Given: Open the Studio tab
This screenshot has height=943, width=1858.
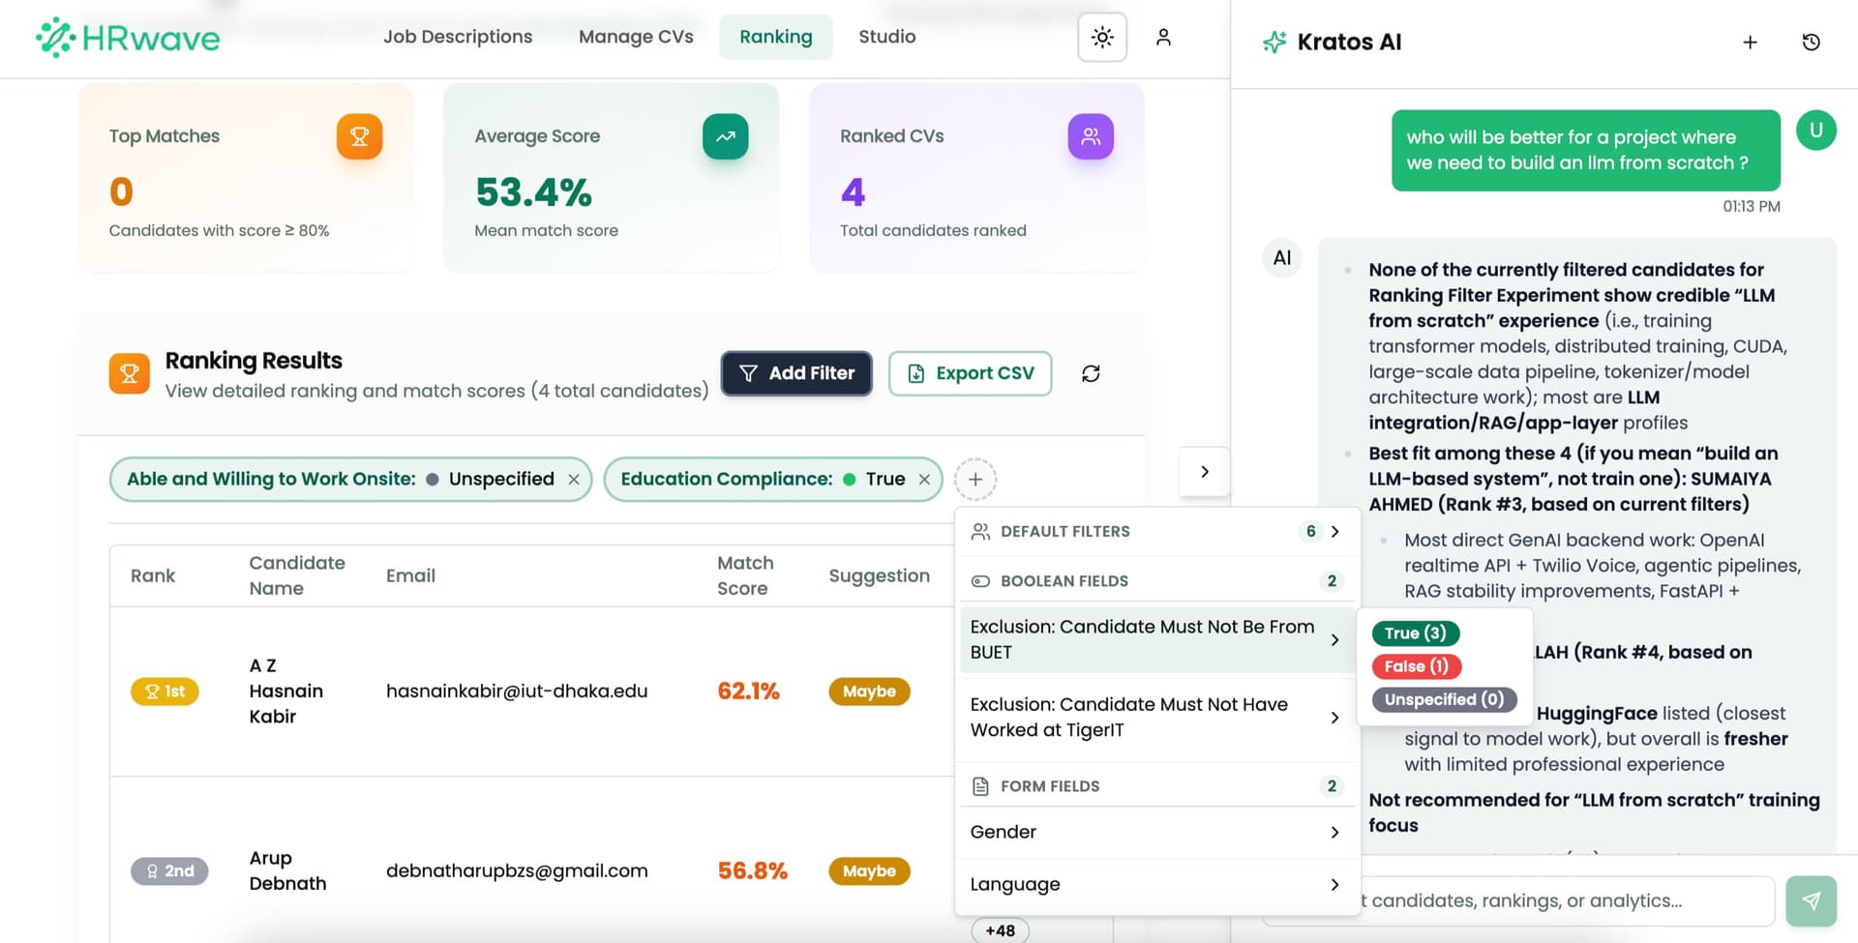Looking at the screenshot, I should tap(886, 37).
